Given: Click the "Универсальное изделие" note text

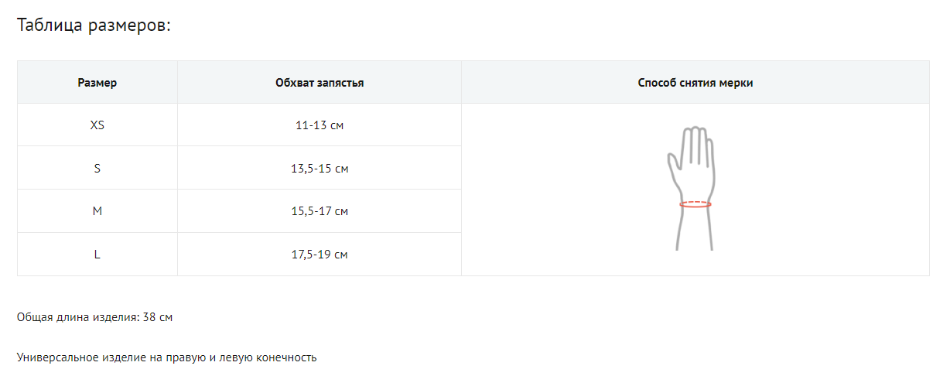Looking at the screenshot, I should pyautogui.click(x=166, y=357).
